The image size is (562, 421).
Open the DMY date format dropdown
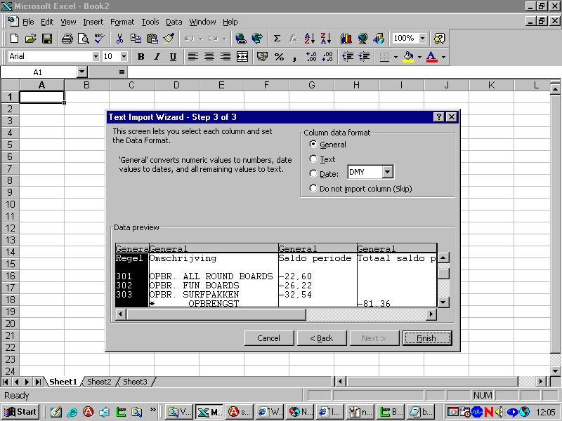click(x=388, y=173)
